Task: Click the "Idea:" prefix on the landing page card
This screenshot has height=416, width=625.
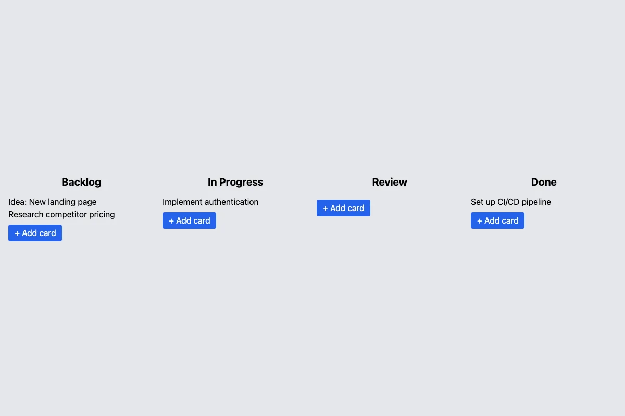Action: click(18, 202)
